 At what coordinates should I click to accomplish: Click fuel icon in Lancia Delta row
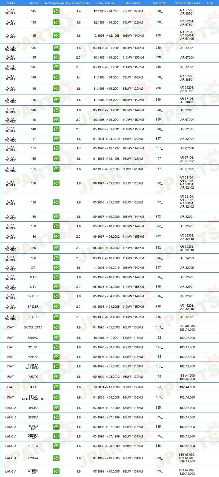tap(56, 446)
